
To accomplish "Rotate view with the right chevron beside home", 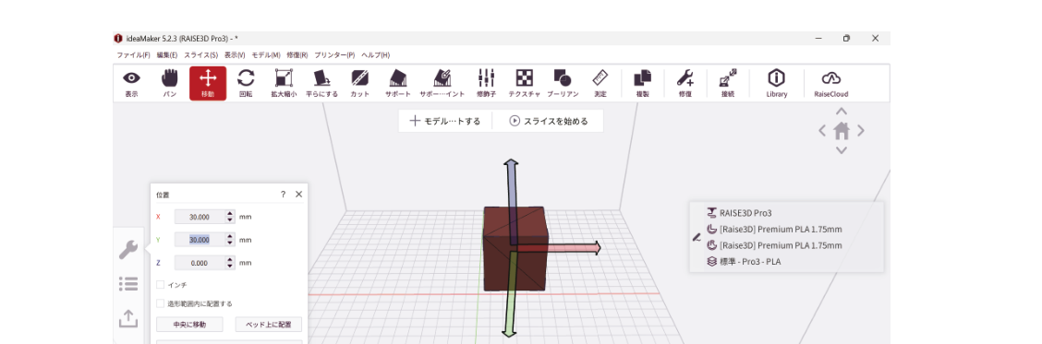I will pos(861,131).
